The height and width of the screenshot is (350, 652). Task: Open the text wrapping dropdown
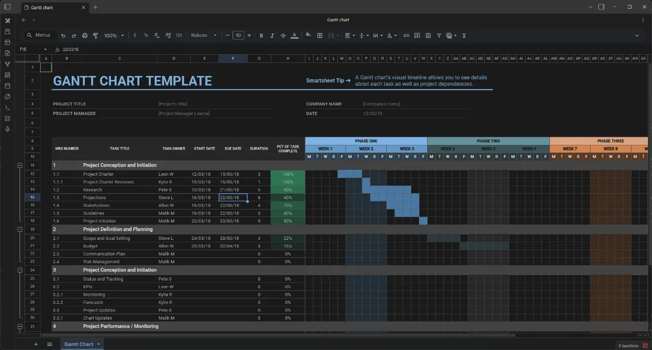point(378,35)
